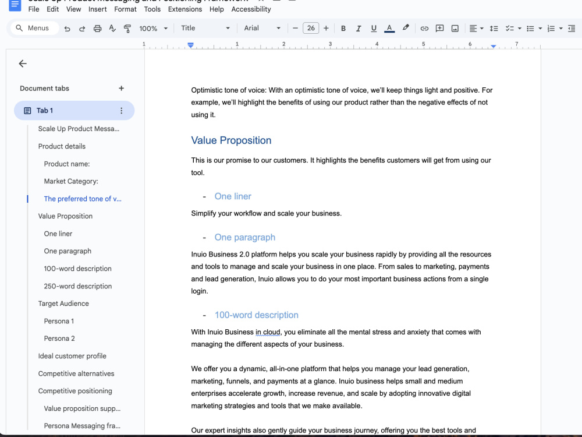
Task: Close the document tabs panel with back arrow
Action: click(23, 64)
